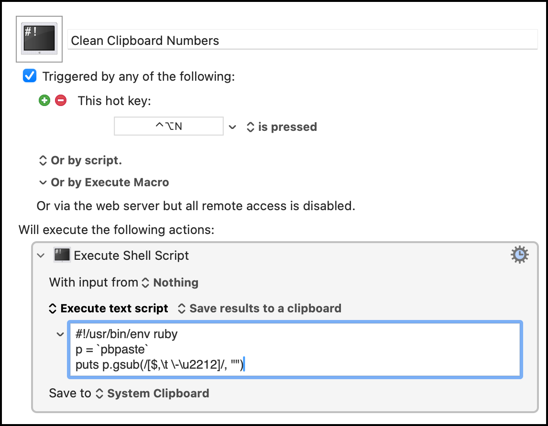Change the 'is pressed' popup option
Viewport: 548px width, 426px height.
281,127
